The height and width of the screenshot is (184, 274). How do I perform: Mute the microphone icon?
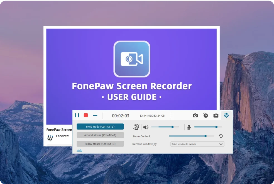pyautogui.click(x=189, y=127)
